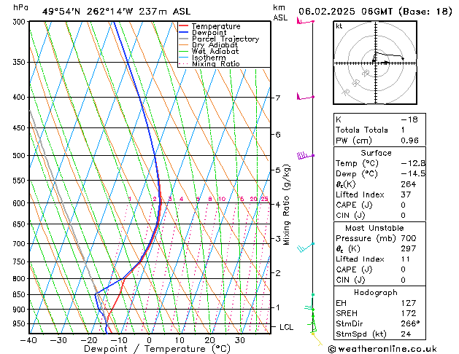Click the Most Unstable section heading
459x354 pixels.
(374, 228)
